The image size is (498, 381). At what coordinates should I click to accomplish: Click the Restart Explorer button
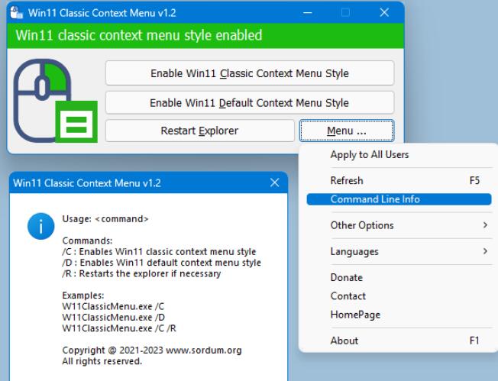click(200, 131)
